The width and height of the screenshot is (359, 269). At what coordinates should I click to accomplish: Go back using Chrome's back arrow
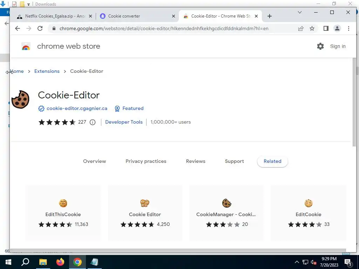[18, 28]
